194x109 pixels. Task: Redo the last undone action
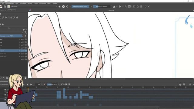[x=149, y=7]
